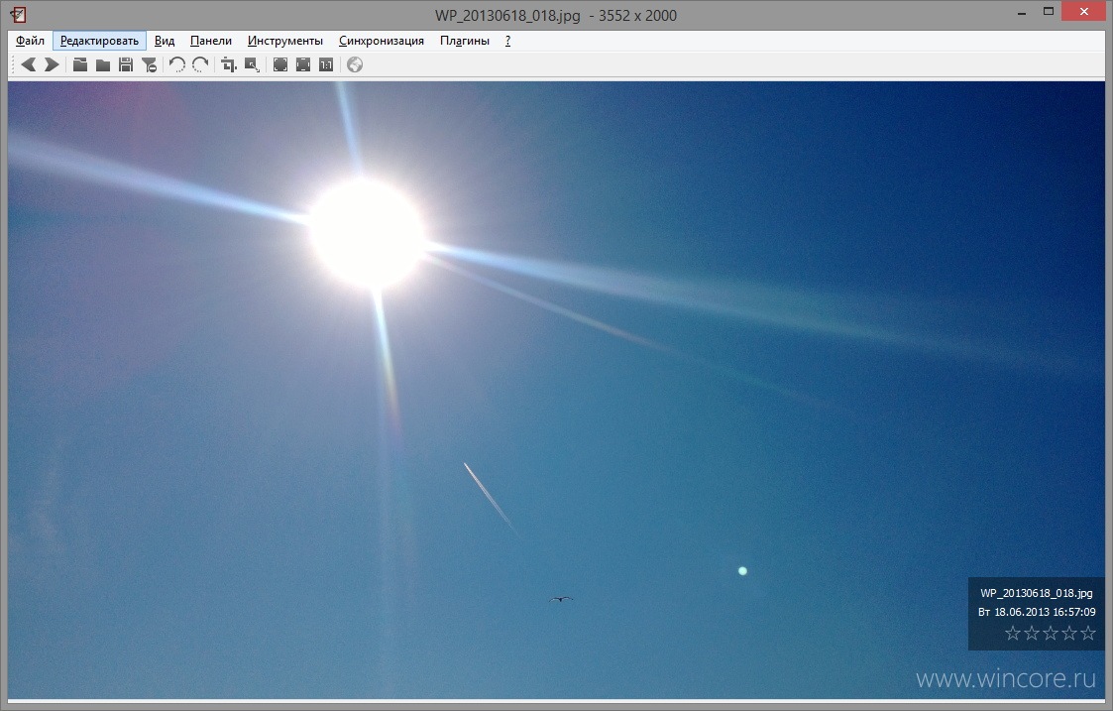Save image with floppy disk icon

pyautogui.click(x=126, y=64)
